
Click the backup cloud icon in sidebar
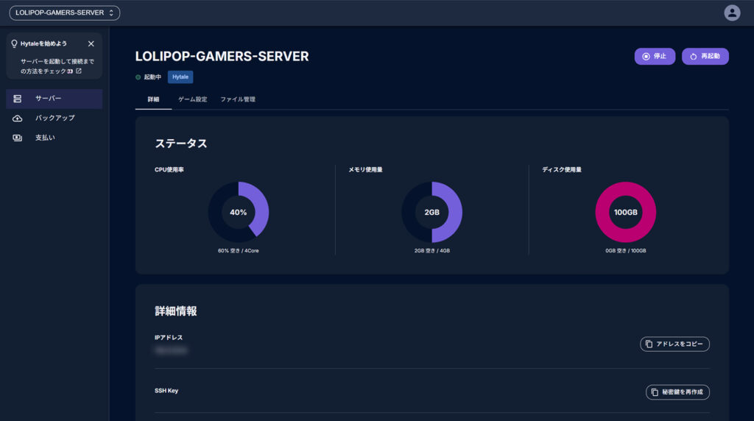[x=18, y=118]
